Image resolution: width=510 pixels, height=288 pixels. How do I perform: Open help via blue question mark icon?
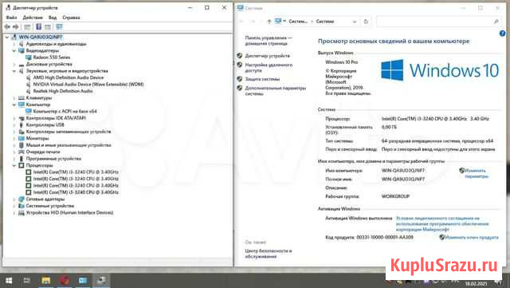502,34
